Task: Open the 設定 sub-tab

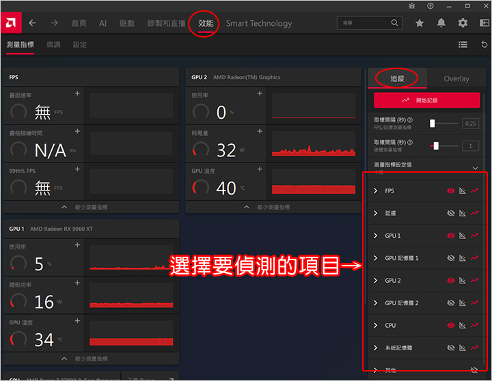Action: point(80,44)
